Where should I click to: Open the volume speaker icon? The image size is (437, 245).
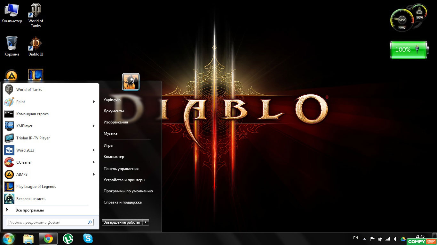pos(395,239)
